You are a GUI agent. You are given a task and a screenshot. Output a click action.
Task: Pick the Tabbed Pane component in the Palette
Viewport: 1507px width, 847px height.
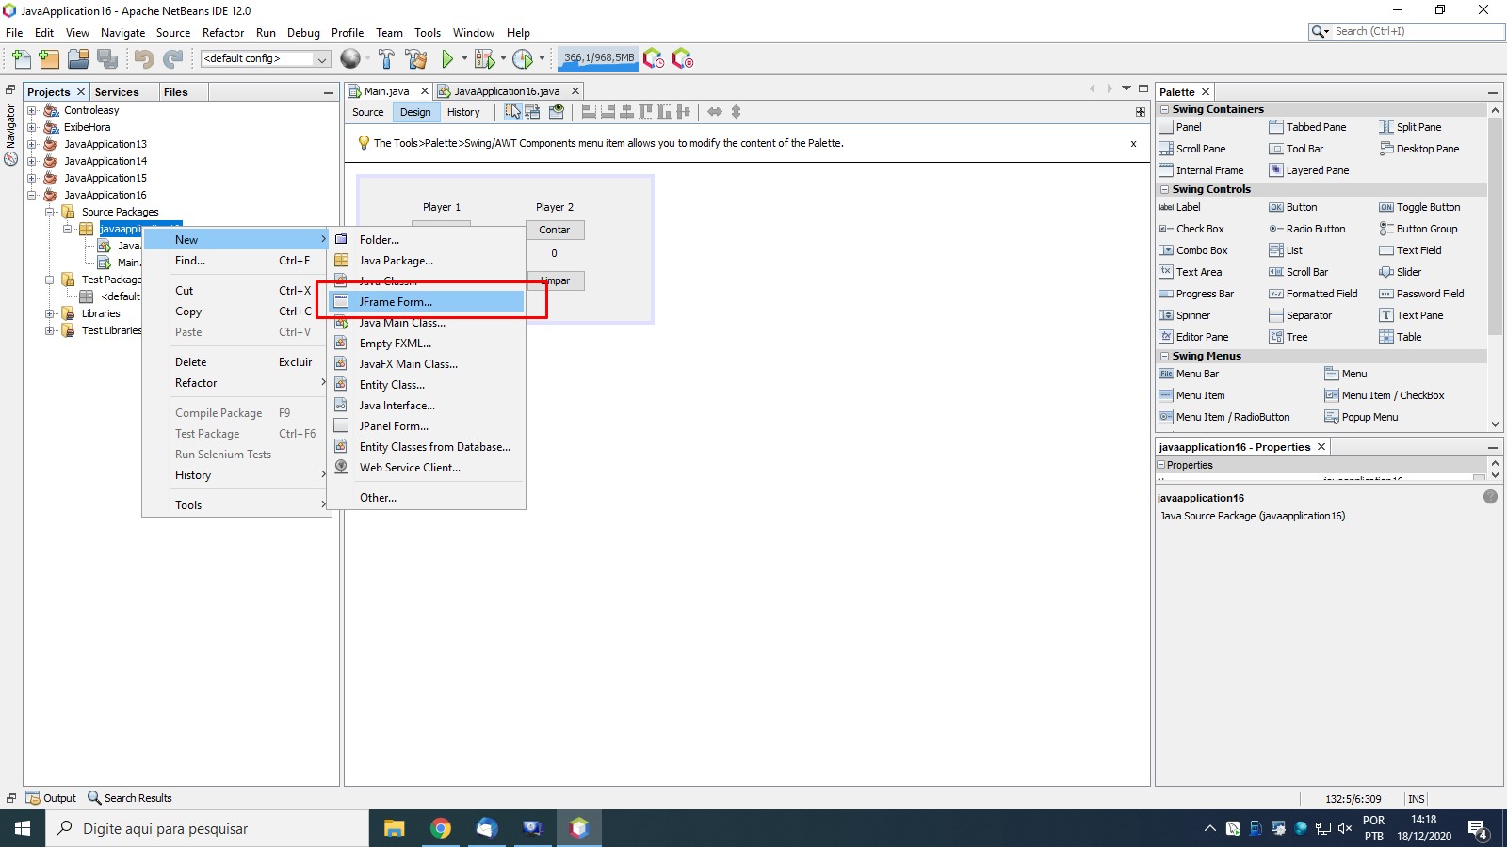pyautogui.click(x=1307, y=127)
